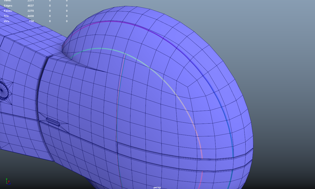Click the "Faces:" heads-up display label

tap(8, 11)
